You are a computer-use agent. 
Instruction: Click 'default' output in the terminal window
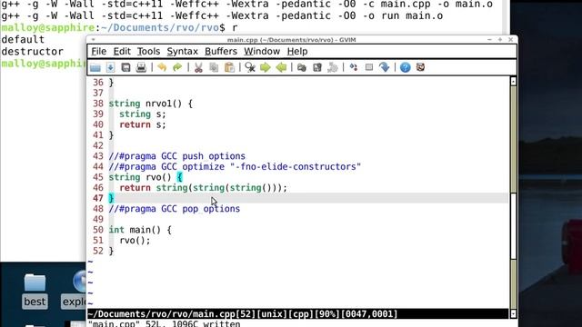pos(23,39)
